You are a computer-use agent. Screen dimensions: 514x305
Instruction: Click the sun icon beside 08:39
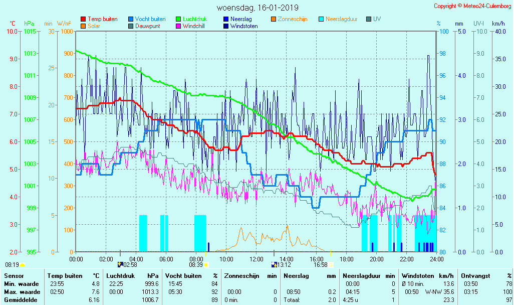coord(206,264)
